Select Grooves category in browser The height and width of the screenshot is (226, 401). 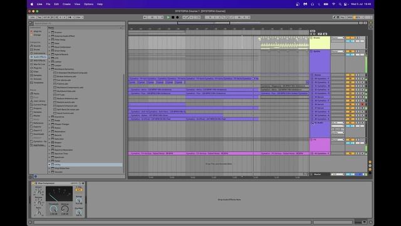38,79
